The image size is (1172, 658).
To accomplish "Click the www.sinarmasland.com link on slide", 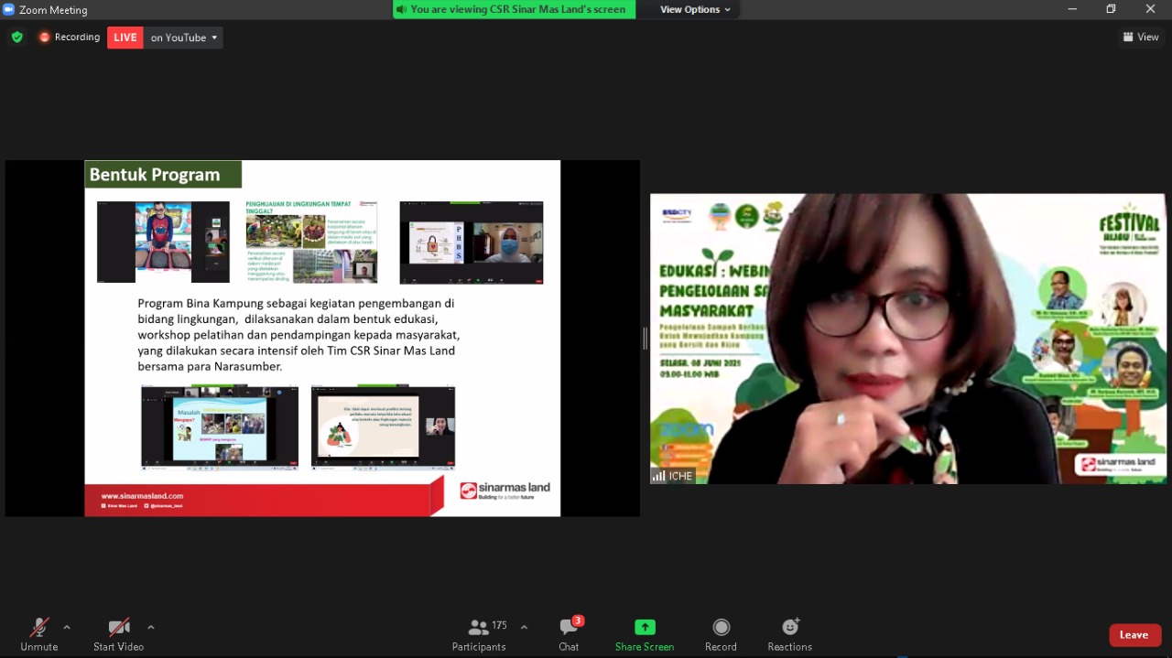I will point(142,495).
